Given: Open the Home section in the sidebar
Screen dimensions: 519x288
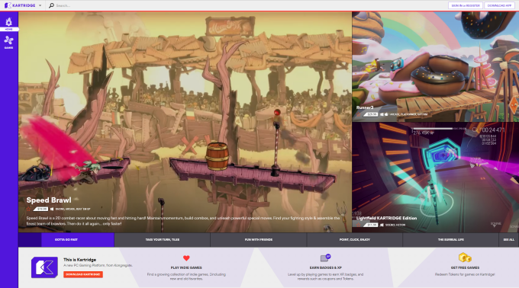Looking at the screenshot, I should point(8,23).
